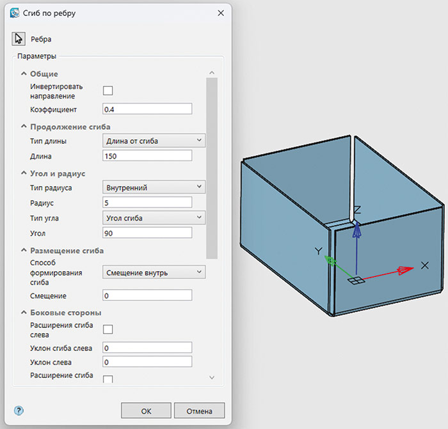Screen dimensions: 448x429
Task: Click the red X axis arrow
Action: pos(402,270)
